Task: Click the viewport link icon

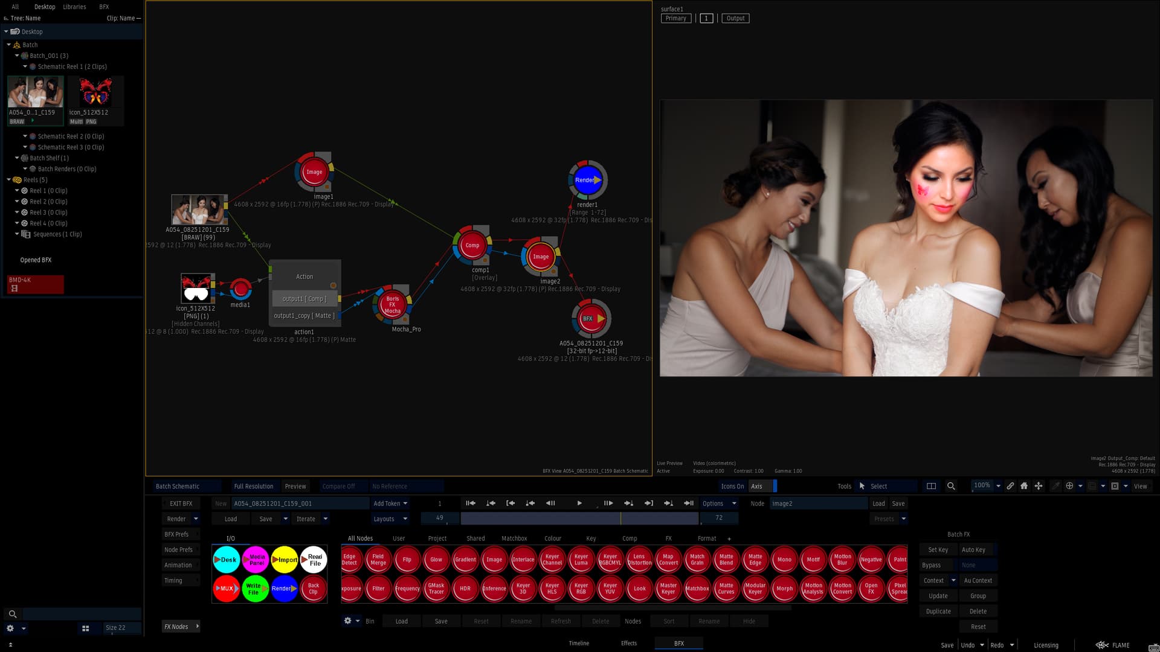Action: click(1010, 486)
